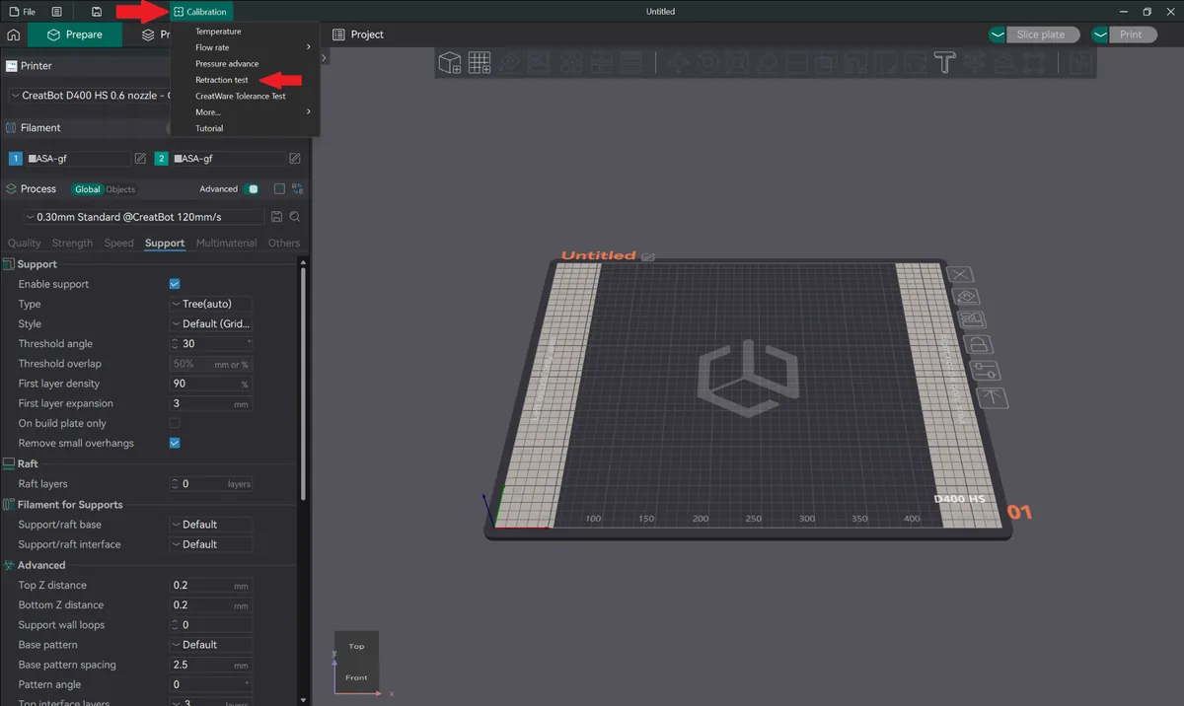
Task: Open printer preset dropdown CreatBot D400 HS
Action: 91,96
